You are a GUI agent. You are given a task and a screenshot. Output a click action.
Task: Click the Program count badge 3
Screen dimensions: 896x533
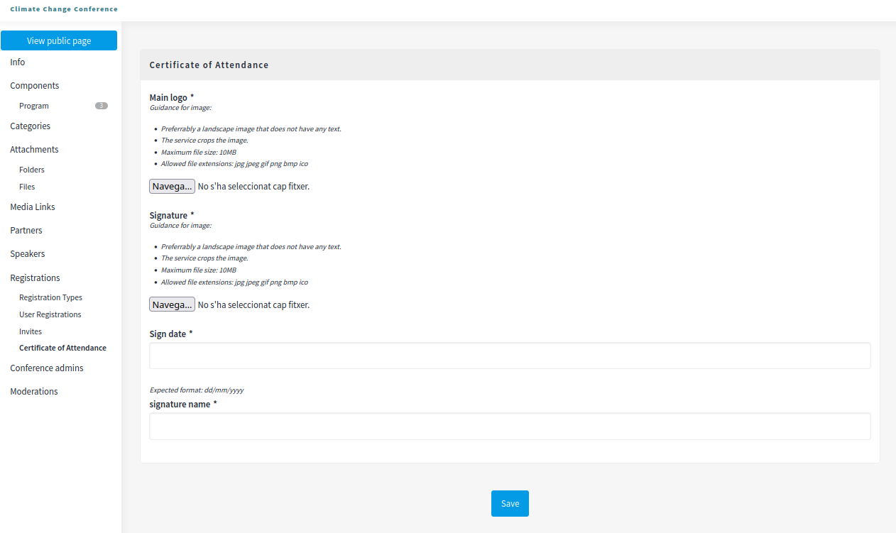click(102, 106)
